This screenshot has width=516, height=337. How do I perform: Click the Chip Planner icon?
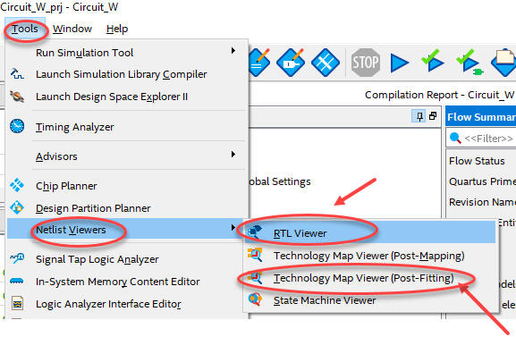coord(17,185)
